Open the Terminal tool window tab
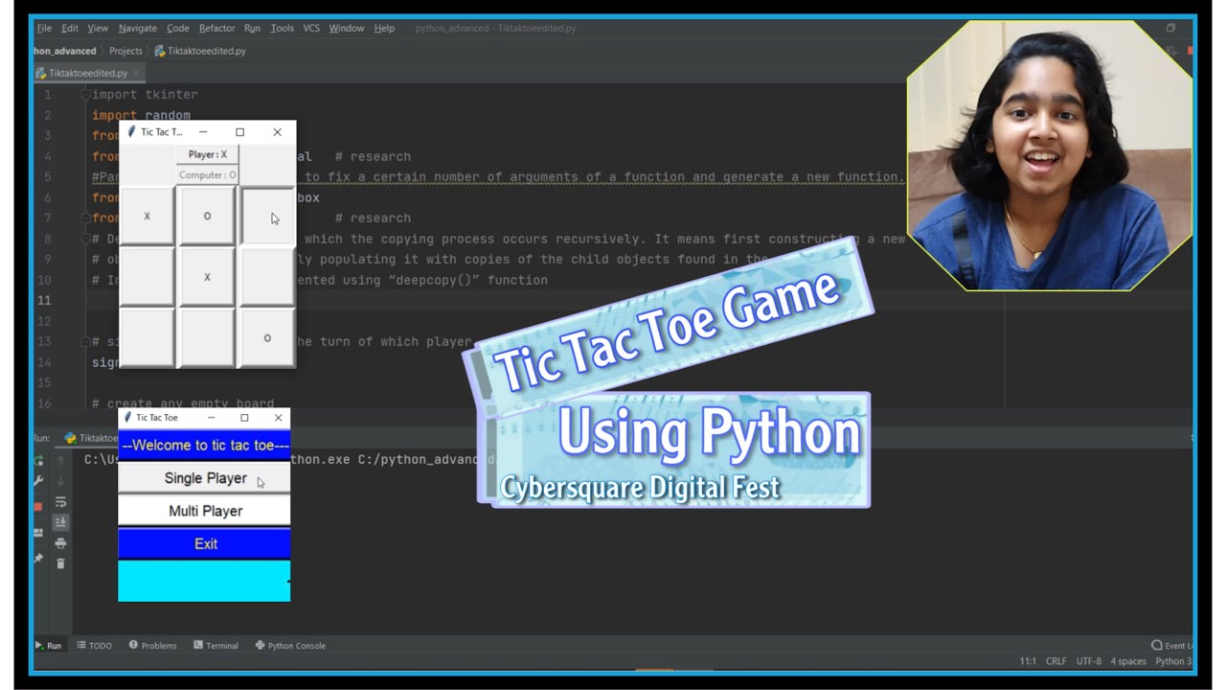1226x690 pixels. click(x=216, y=646)
